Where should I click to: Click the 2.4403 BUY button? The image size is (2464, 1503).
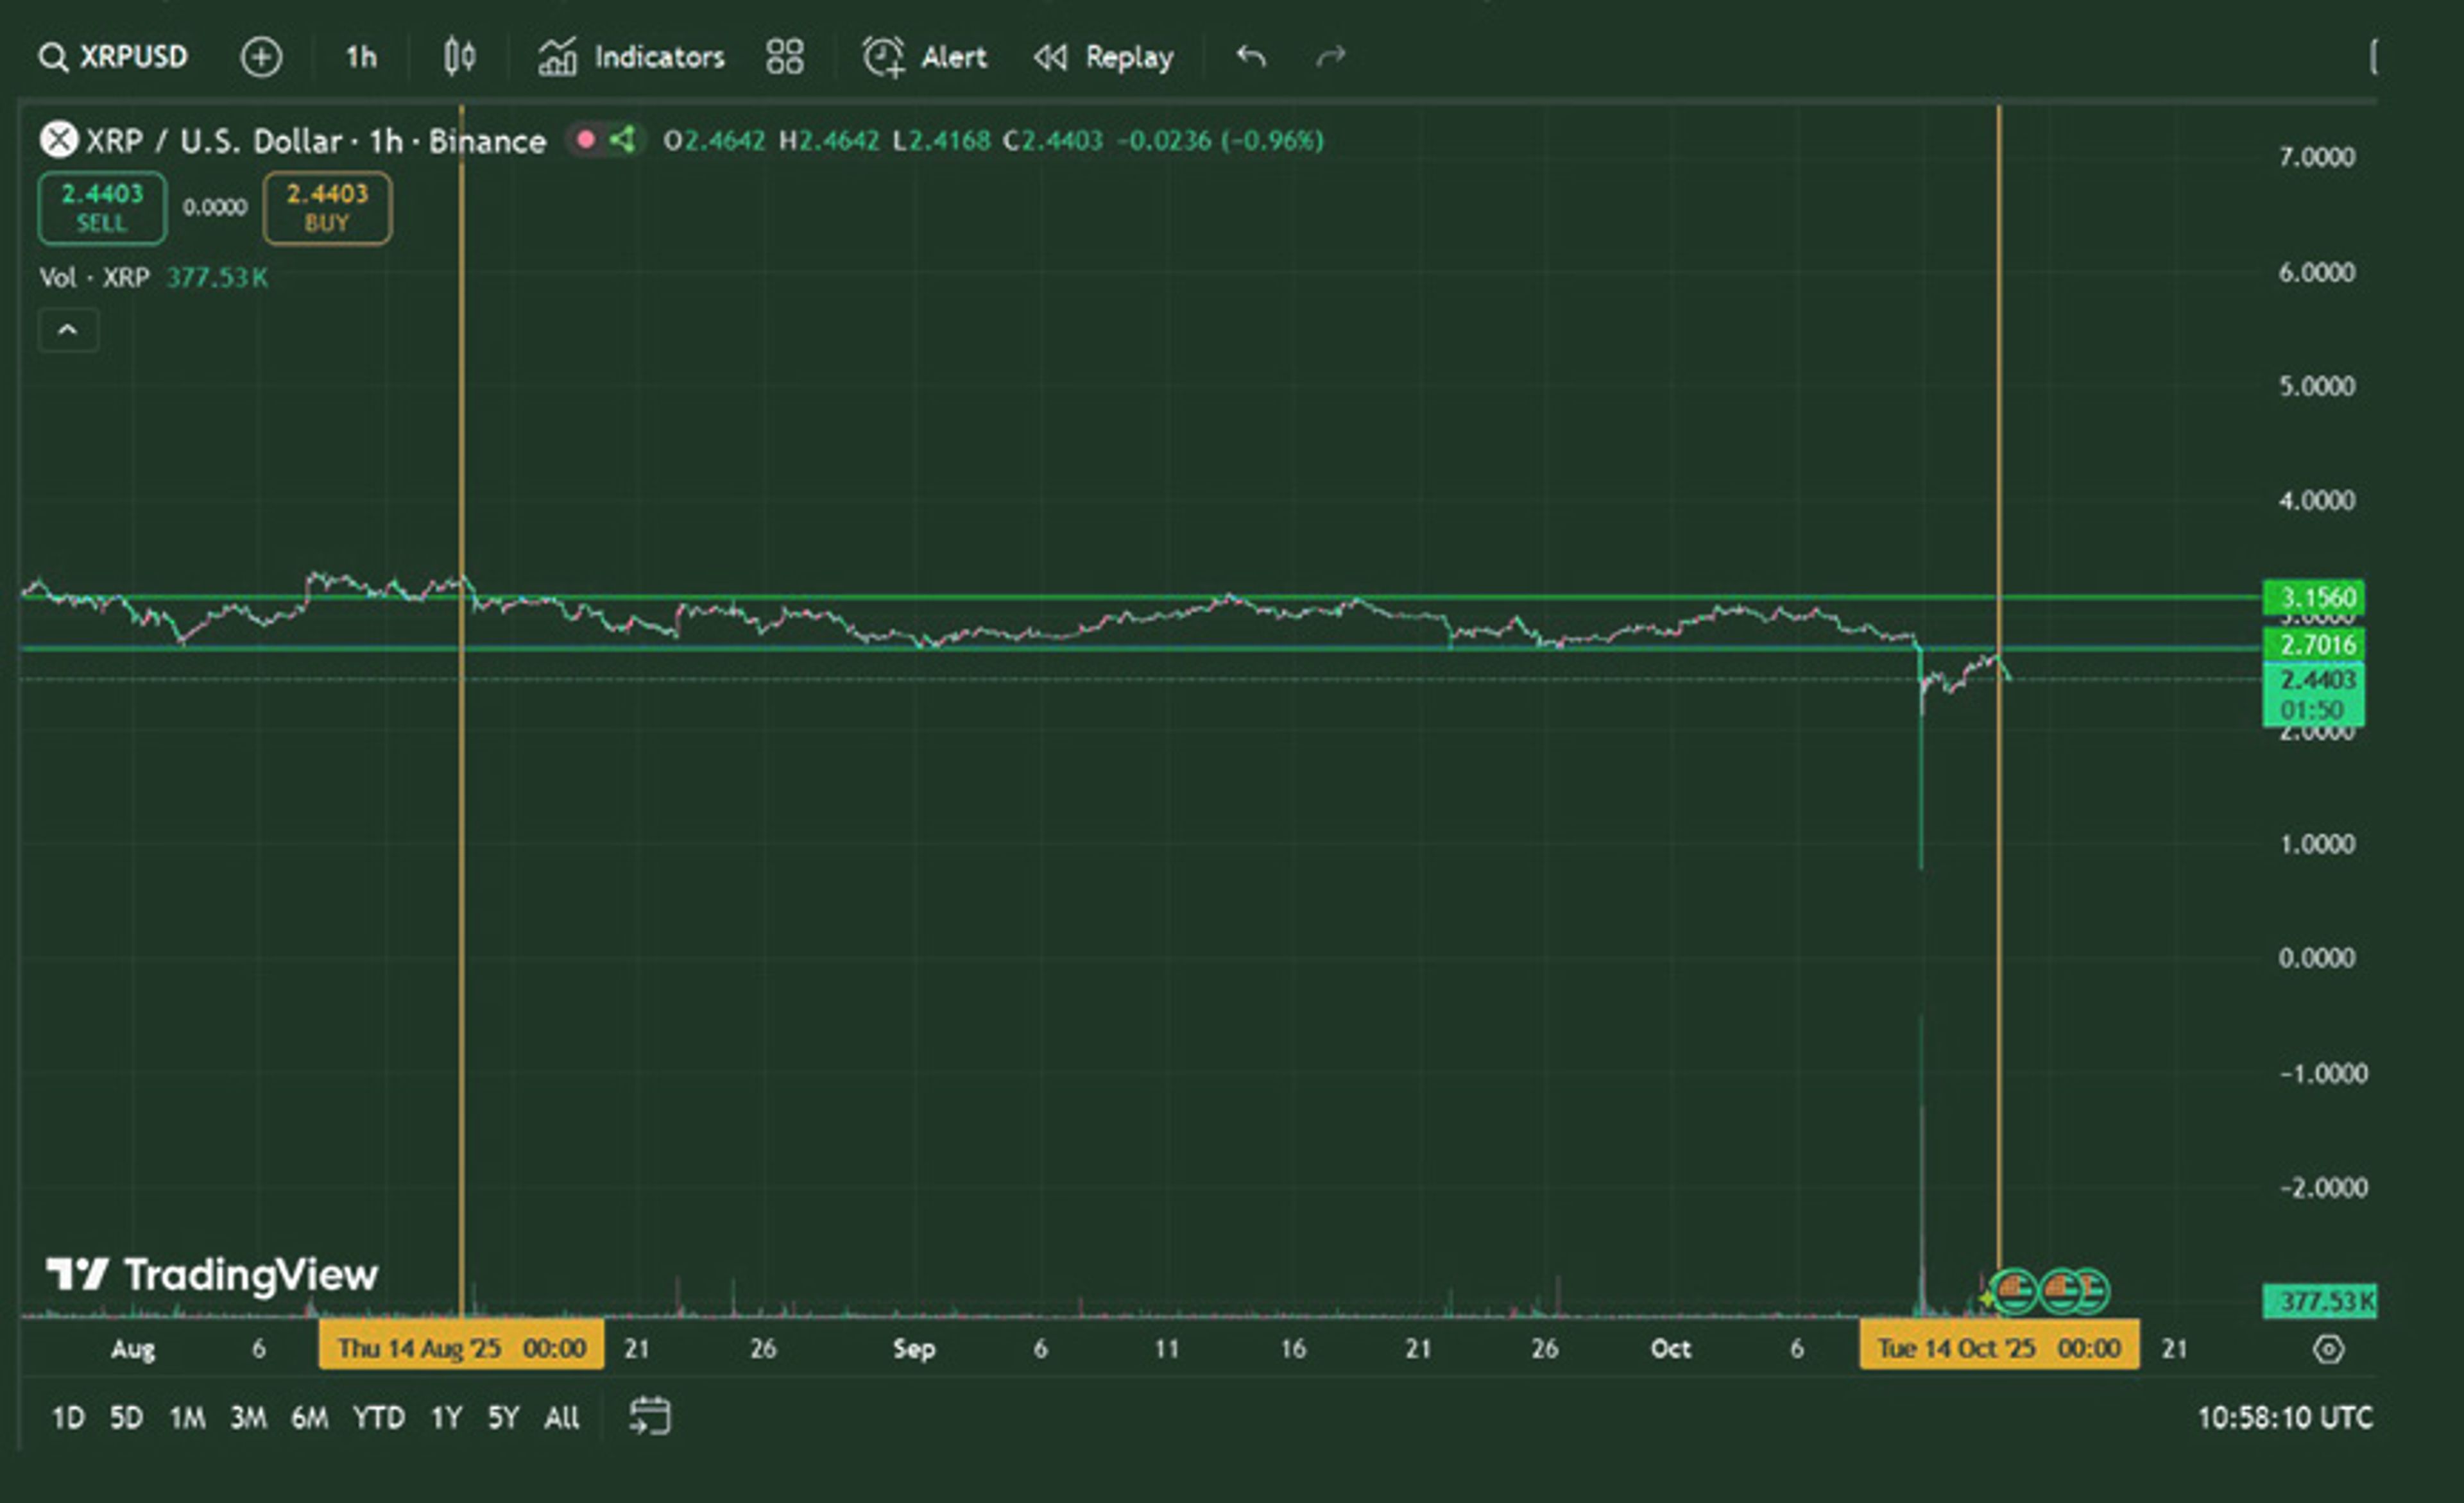click(x=327, y=208)
